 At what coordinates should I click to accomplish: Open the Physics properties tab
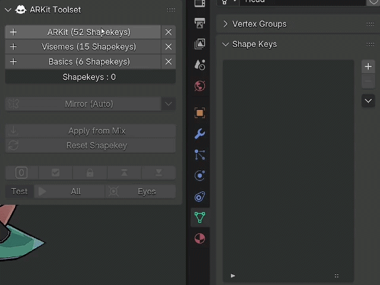199,176
